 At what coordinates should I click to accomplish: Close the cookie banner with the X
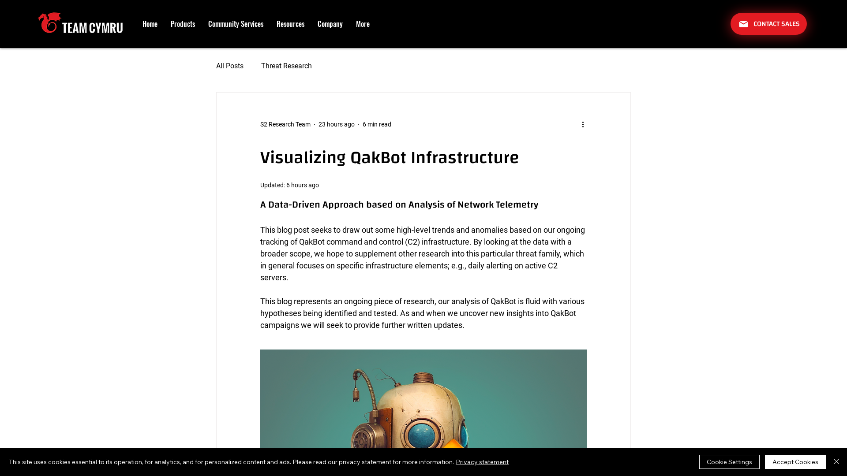(836, 461)
